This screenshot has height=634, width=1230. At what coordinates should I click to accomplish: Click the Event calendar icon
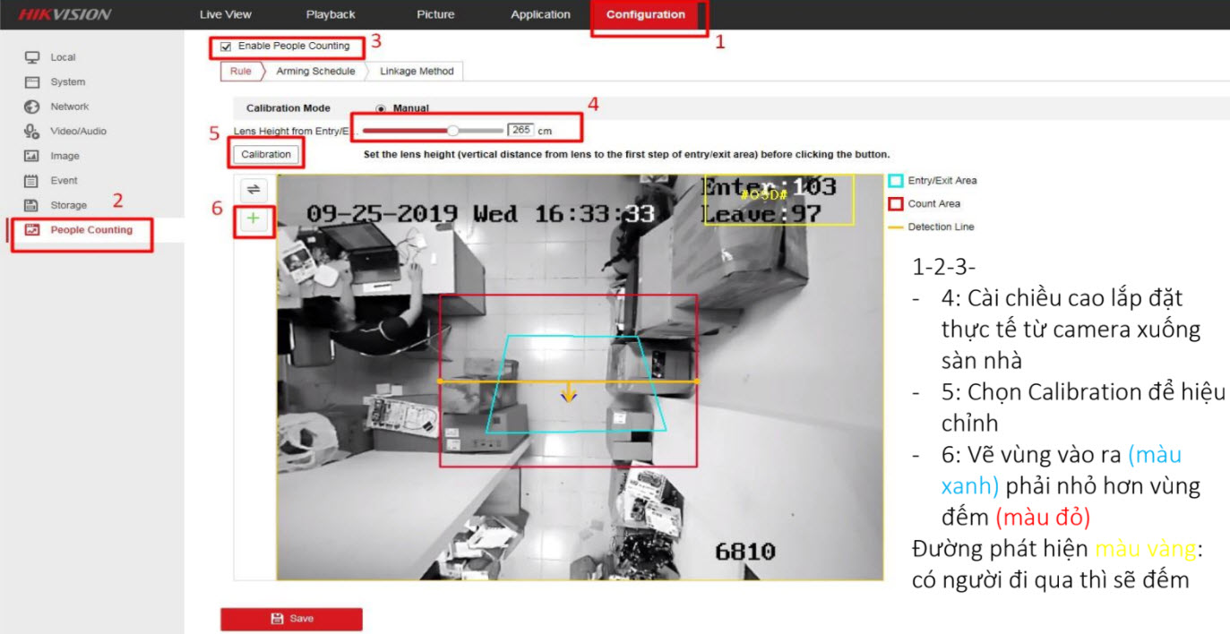(x=32, y=181)
